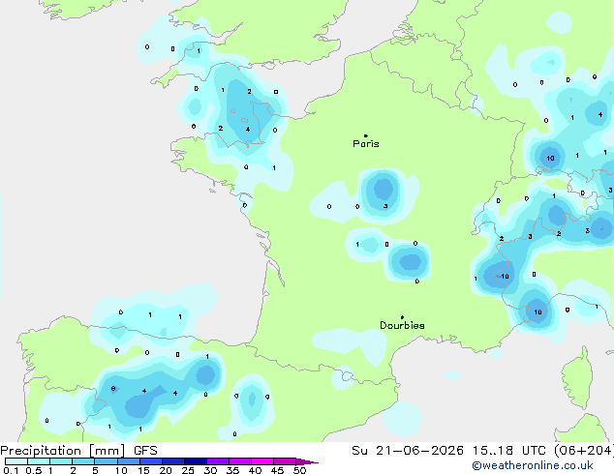Select the 5–10 mm legend swatch
Screen dimensions: 614x474
(x=106, y=461)
